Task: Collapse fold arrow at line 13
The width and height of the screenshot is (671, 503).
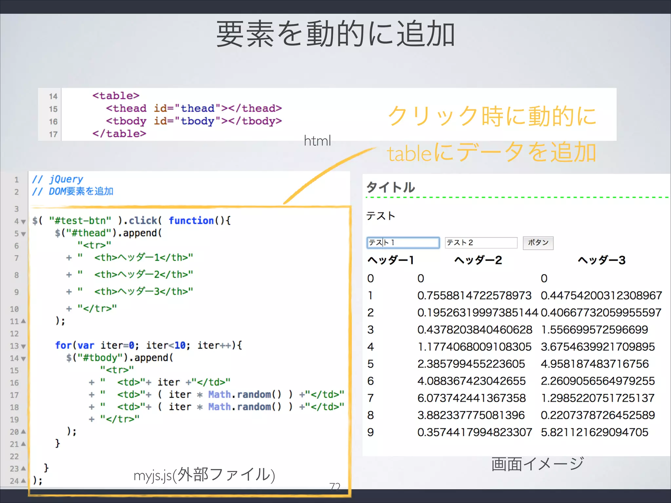Action: pos(23,346)
